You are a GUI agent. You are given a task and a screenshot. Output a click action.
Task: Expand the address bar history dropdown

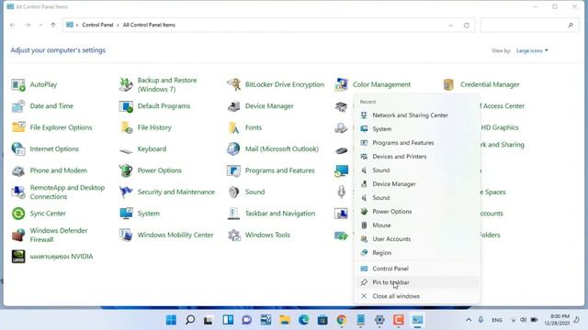tap(451, 25)
